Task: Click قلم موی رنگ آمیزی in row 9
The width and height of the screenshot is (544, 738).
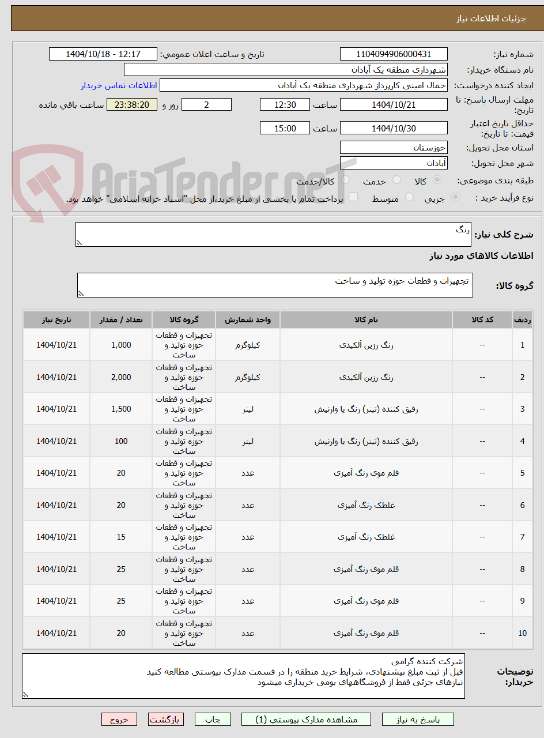Action: click(x=367, y=601)
